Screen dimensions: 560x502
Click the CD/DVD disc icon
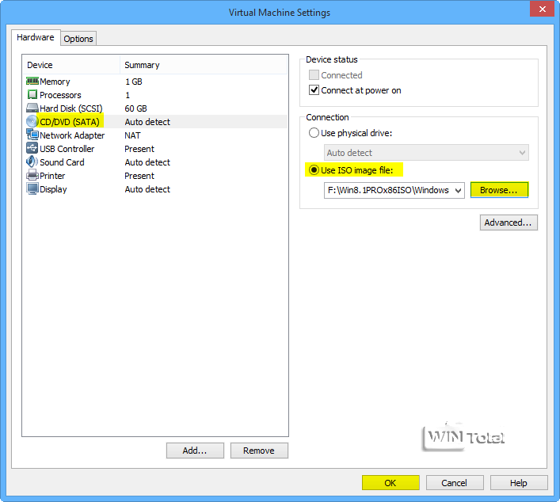pos(32,121)
